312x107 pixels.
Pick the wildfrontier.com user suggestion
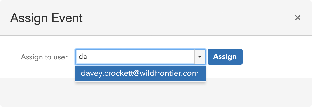coord(140,73)
